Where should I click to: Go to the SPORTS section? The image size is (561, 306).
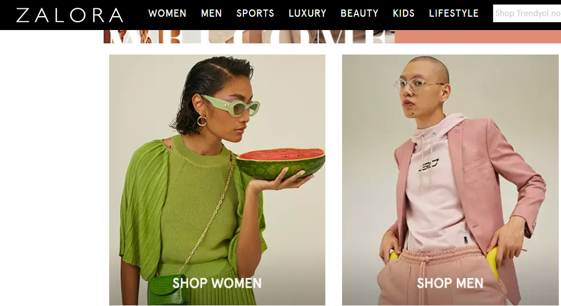[255, 13]
